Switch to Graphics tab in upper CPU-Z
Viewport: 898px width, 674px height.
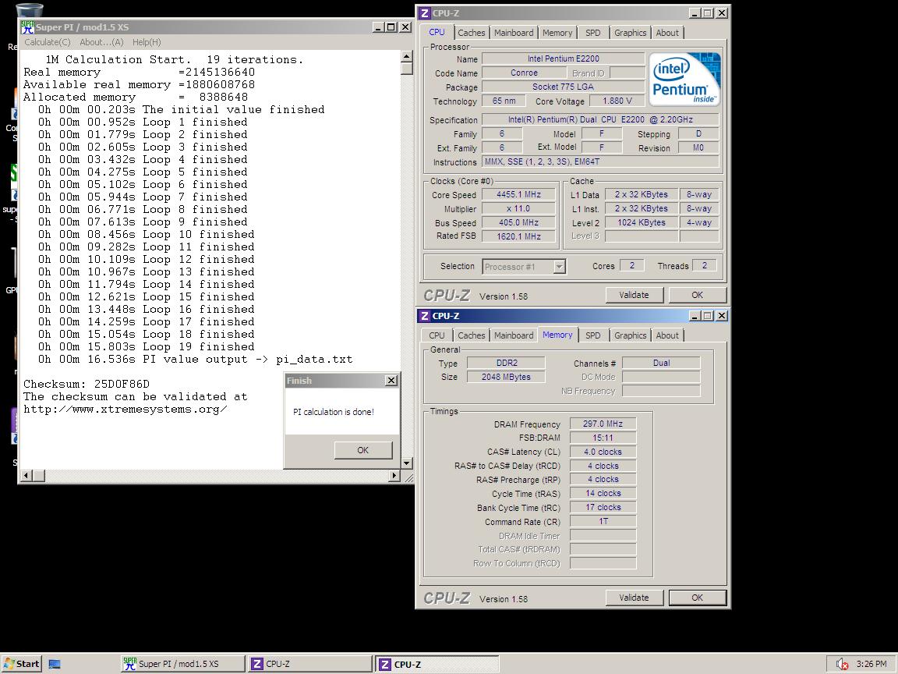click(630, 33)
